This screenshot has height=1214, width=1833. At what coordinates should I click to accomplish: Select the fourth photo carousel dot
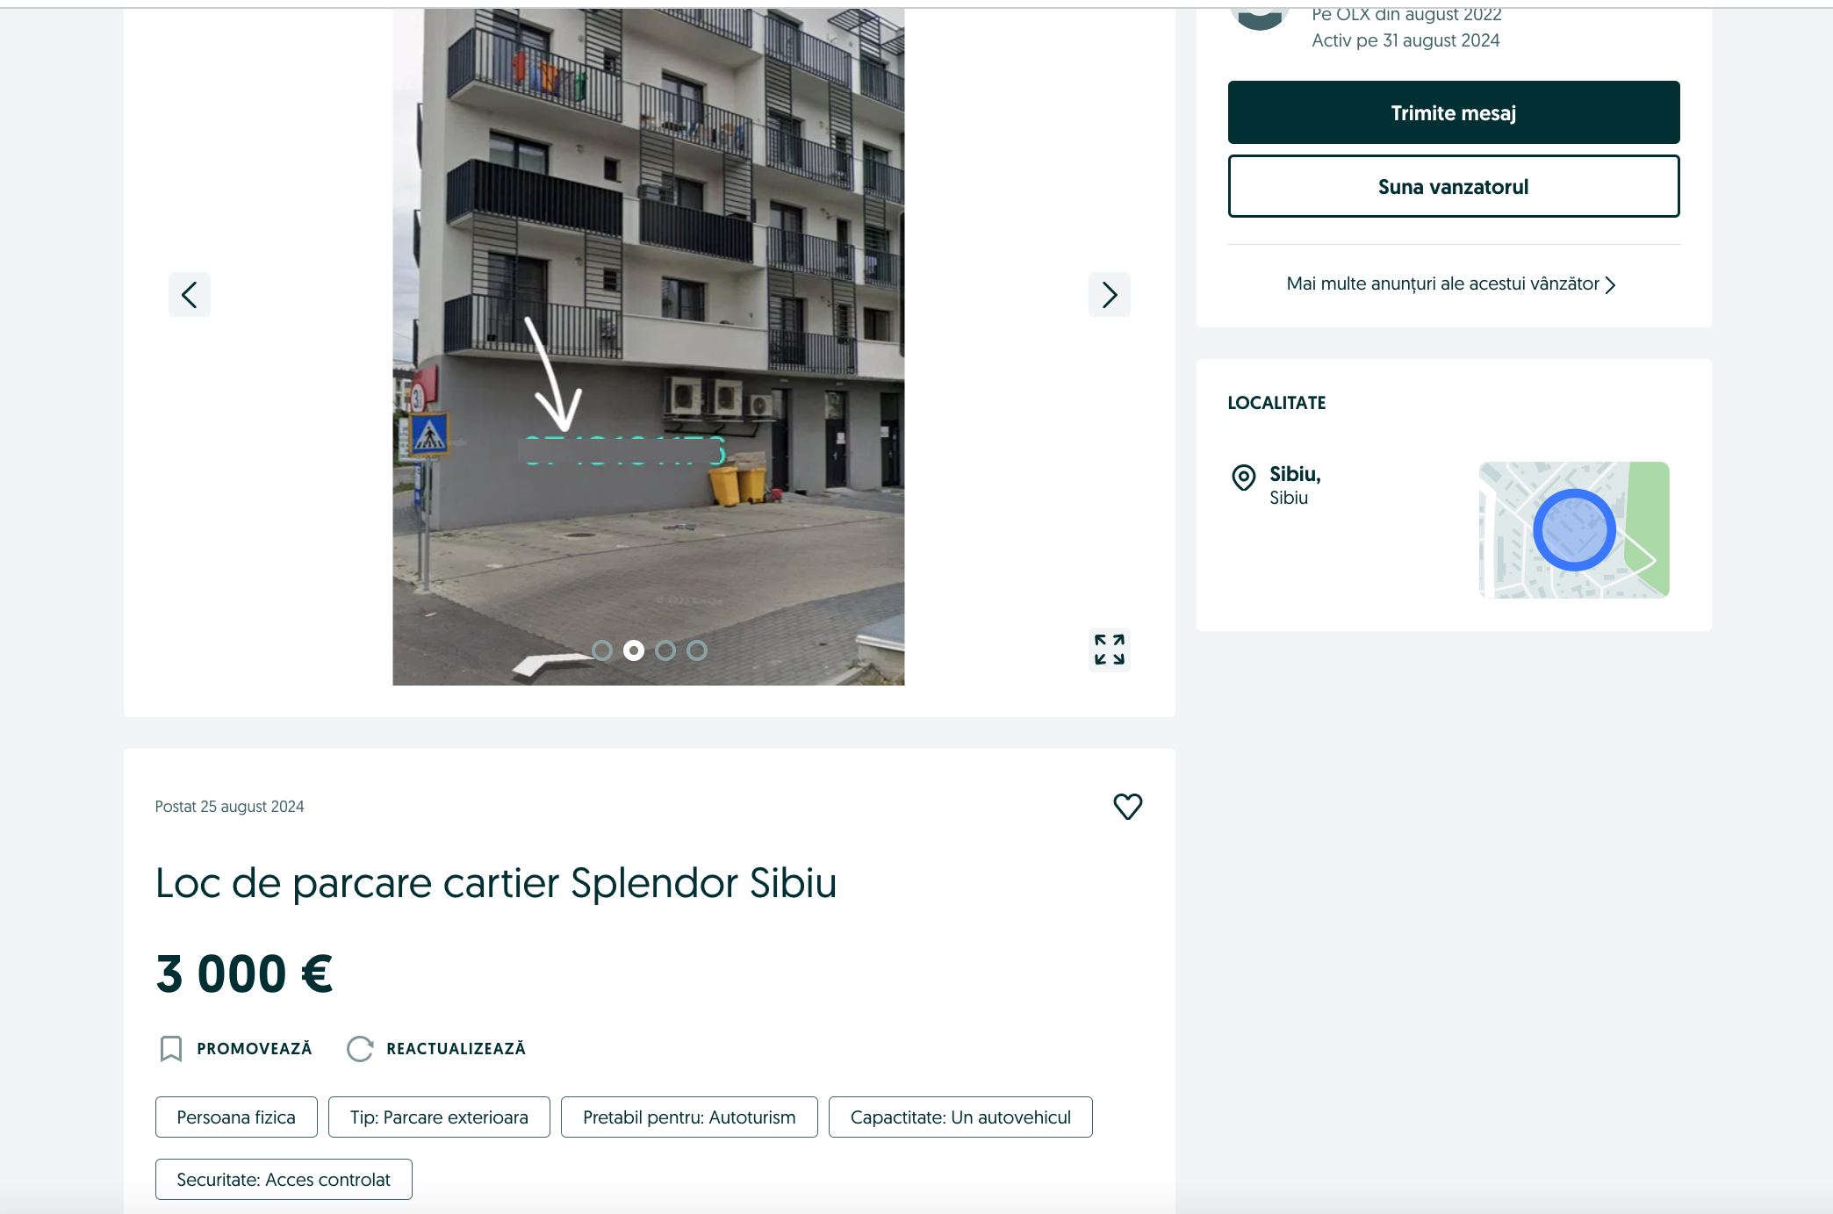tap(697, 650)
